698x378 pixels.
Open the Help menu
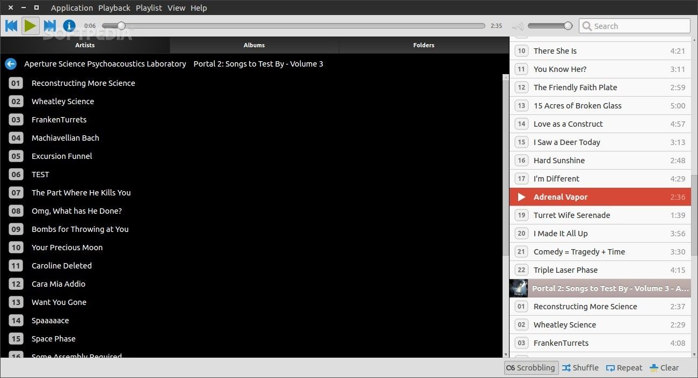point(199,8)
